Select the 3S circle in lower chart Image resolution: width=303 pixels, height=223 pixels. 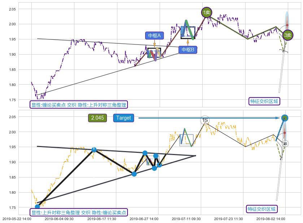tap(285, 143)
